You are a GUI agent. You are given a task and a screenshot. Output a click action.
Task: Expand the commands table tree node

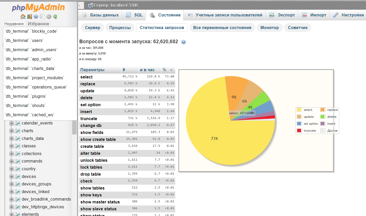click(x=12, y=161)
